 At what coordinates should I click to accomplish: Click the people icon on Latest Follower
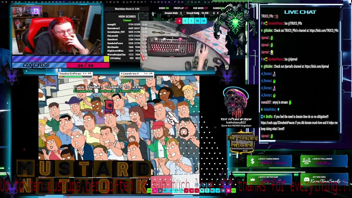[x=306, y=161]
